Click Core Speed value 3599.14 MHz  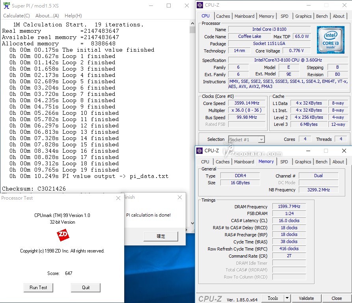click(x=247, y=103)
